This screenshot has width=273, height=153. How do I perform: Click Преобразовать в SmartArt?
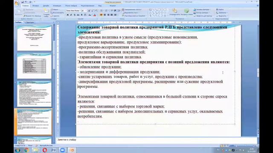pos(134,16)
